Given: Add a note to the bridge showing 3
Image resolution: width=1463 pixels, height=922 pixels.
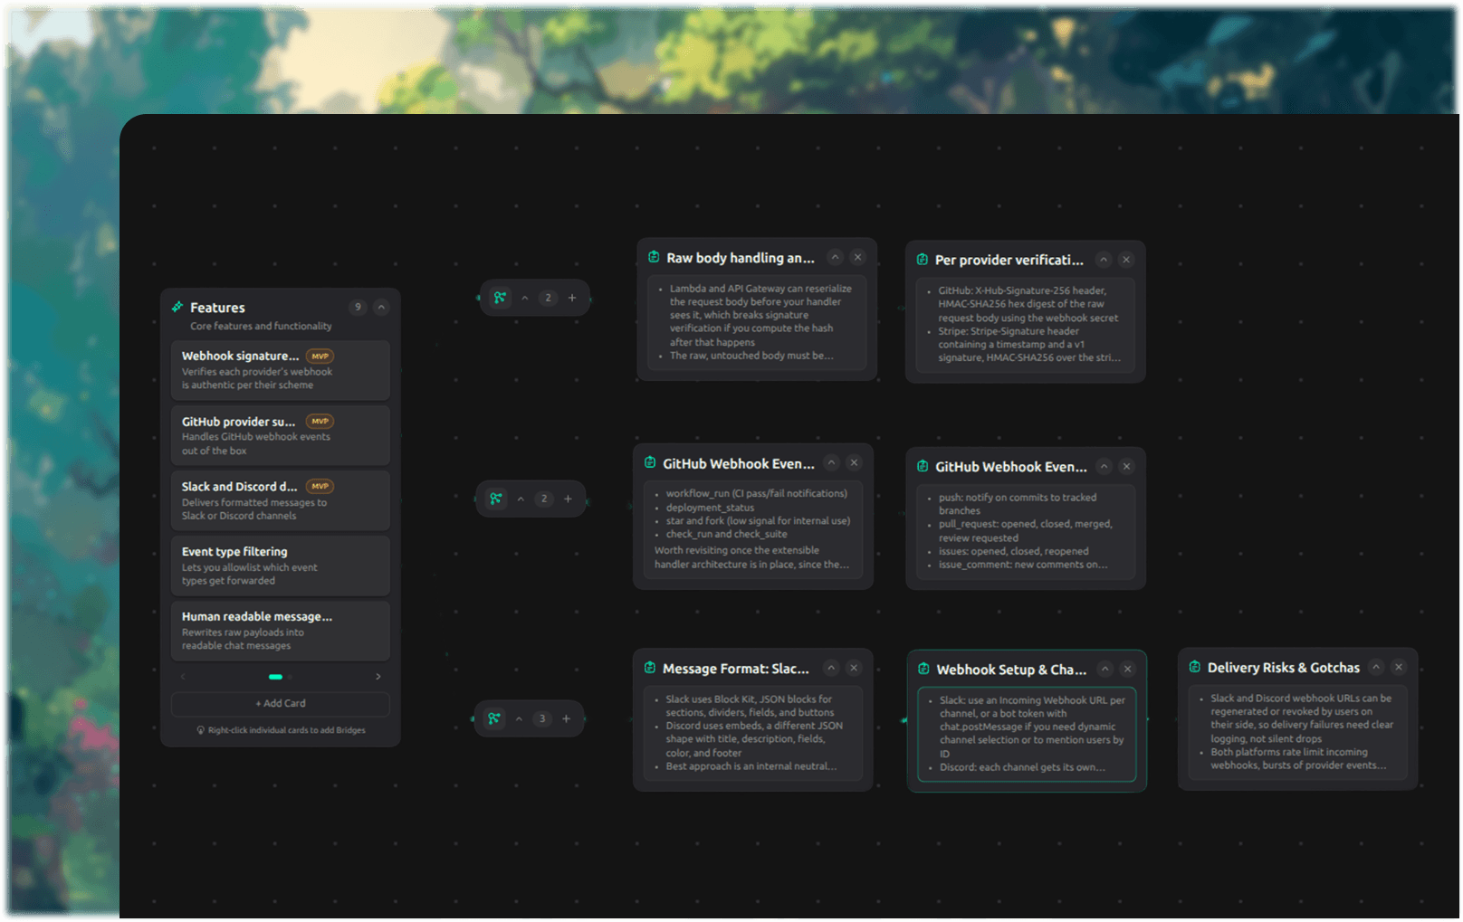Looking at the screenshot, I should click(x=567, y=719).
